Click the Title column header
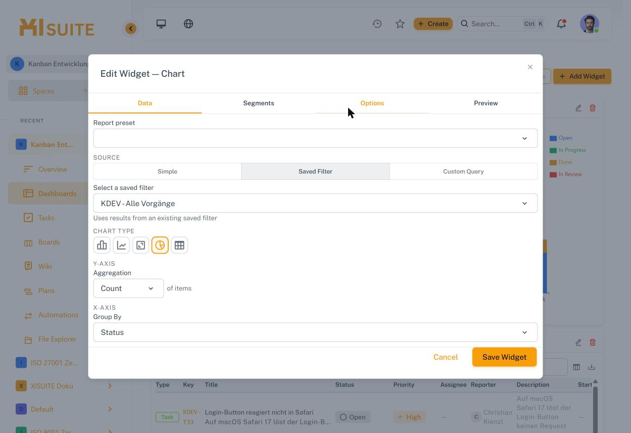Screen dimensions: 631x433 click(x=211, y=384)
